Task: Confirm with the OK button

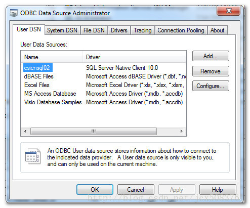Action: point(95,190)
